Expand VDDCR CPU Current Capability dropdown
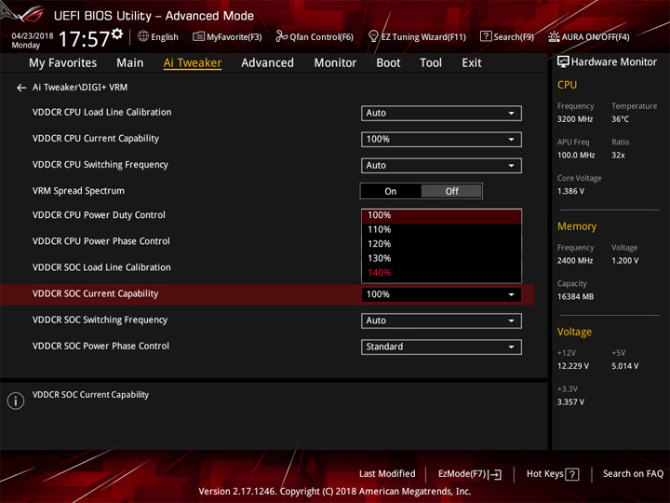This screenshot has height=503, width=670. click(441, 140)
